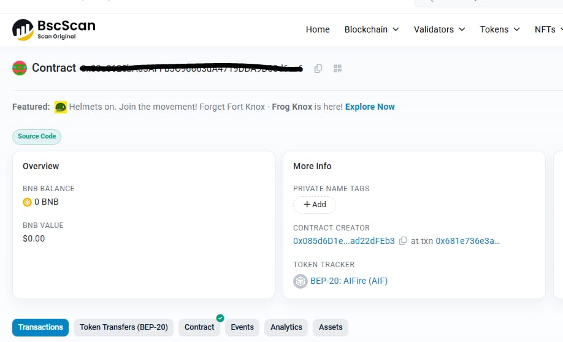Viewport: 563px width, 342px height.
Task: Copy the contract address icon
Action: point(318,69)
